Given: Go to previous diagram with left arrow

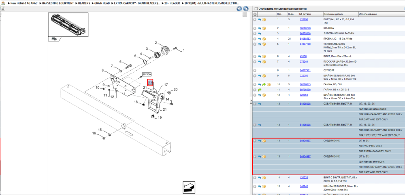Looking at the screenshot, I should tap(239, 9).
